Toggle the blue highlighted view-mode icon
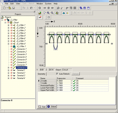This screenshot has height=113, width=118. (64, 13)
